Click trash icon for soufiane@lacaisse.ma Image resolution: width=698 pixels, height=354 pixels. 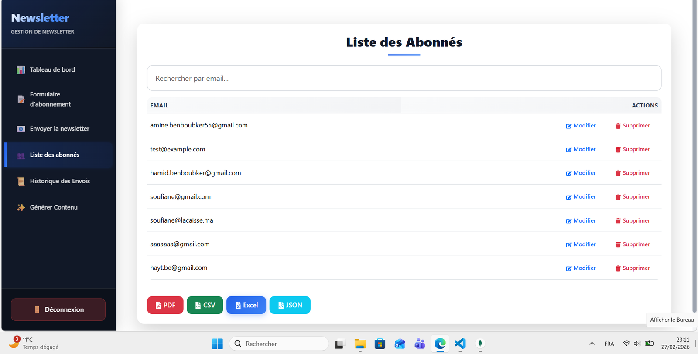click(618, 221)
